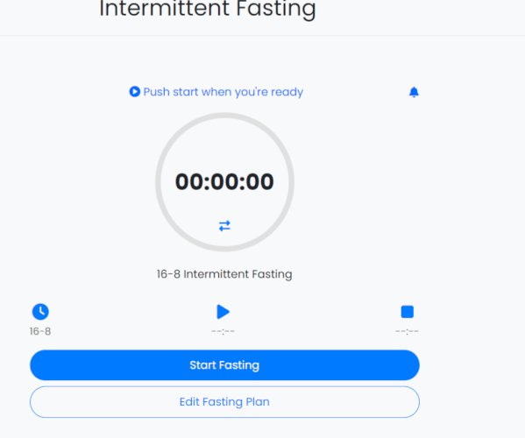Open Edit Fasting Plan

click(224, 402)
